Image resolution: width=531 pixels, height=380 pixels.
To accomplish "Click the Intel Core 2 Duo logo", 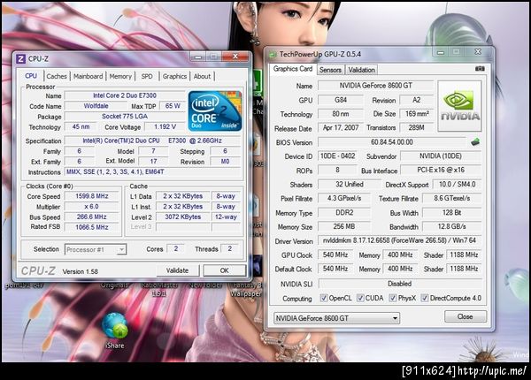I will [215, 110].
